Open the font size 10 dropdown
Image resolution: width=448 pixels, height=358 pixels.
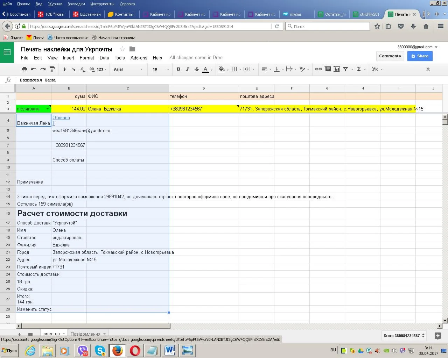point(160,69)
